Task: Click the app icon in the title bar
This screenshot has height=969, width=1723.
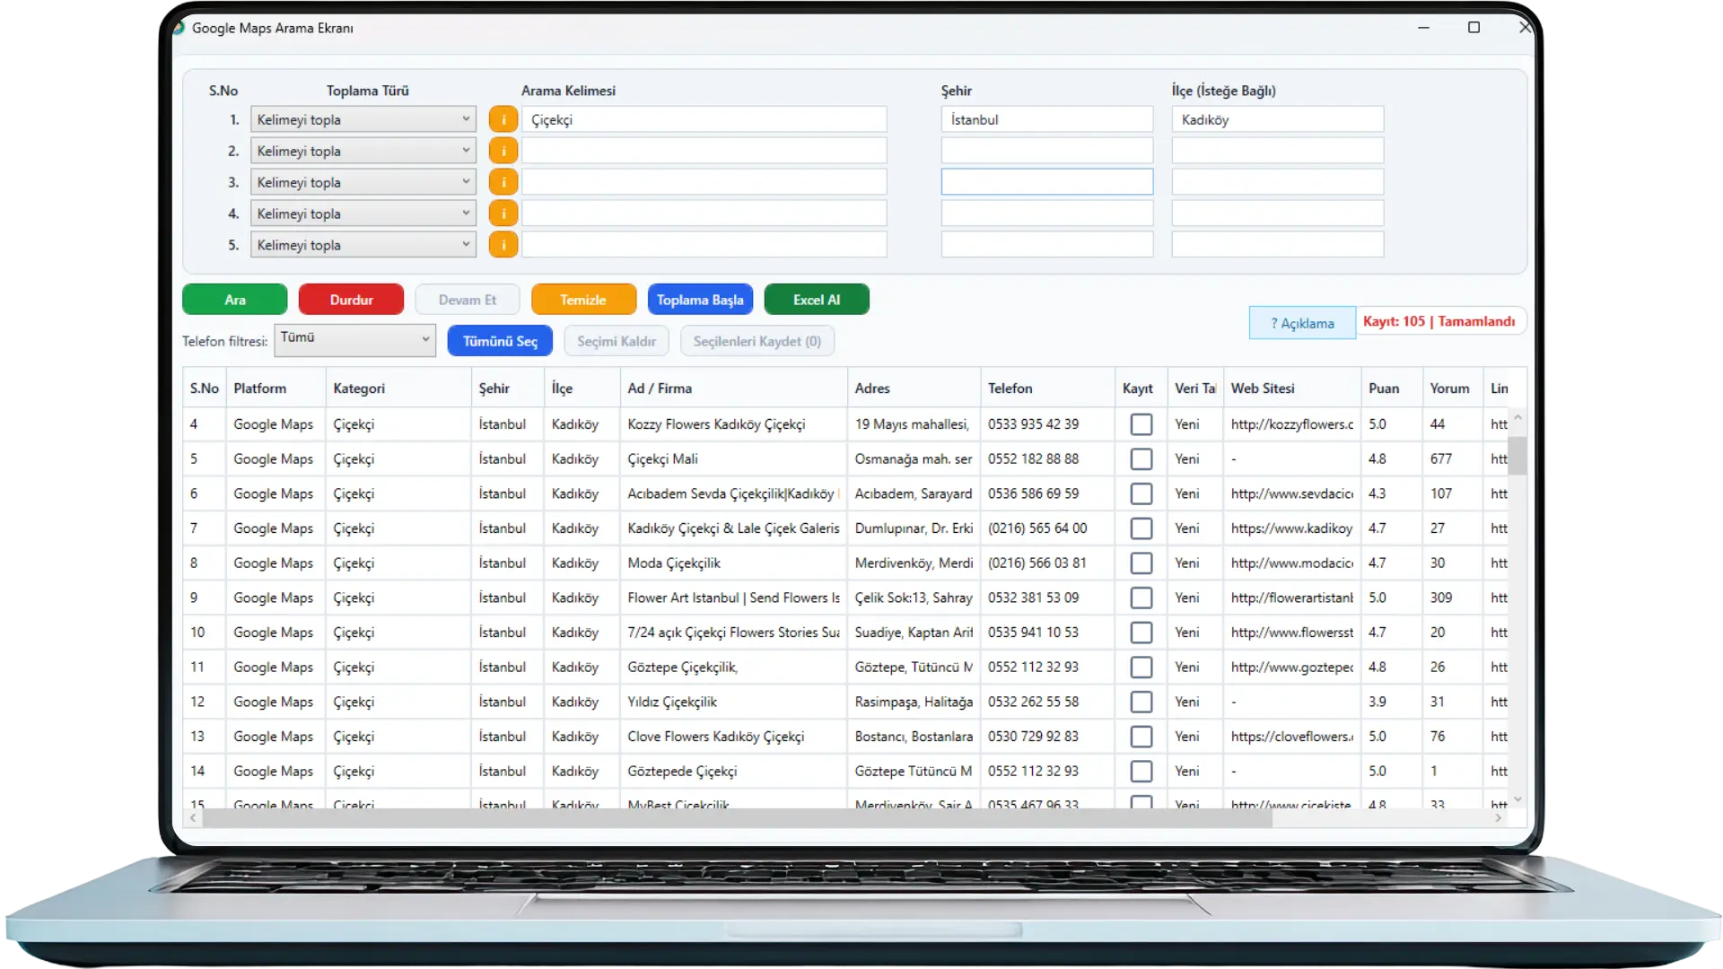Action: [x=179, y=28]
